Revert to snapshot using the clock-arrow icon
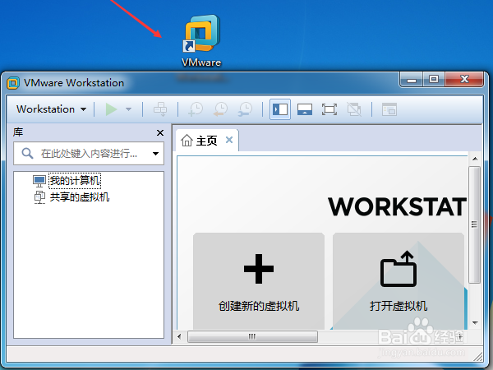493x370 pixels. point(220,109)
